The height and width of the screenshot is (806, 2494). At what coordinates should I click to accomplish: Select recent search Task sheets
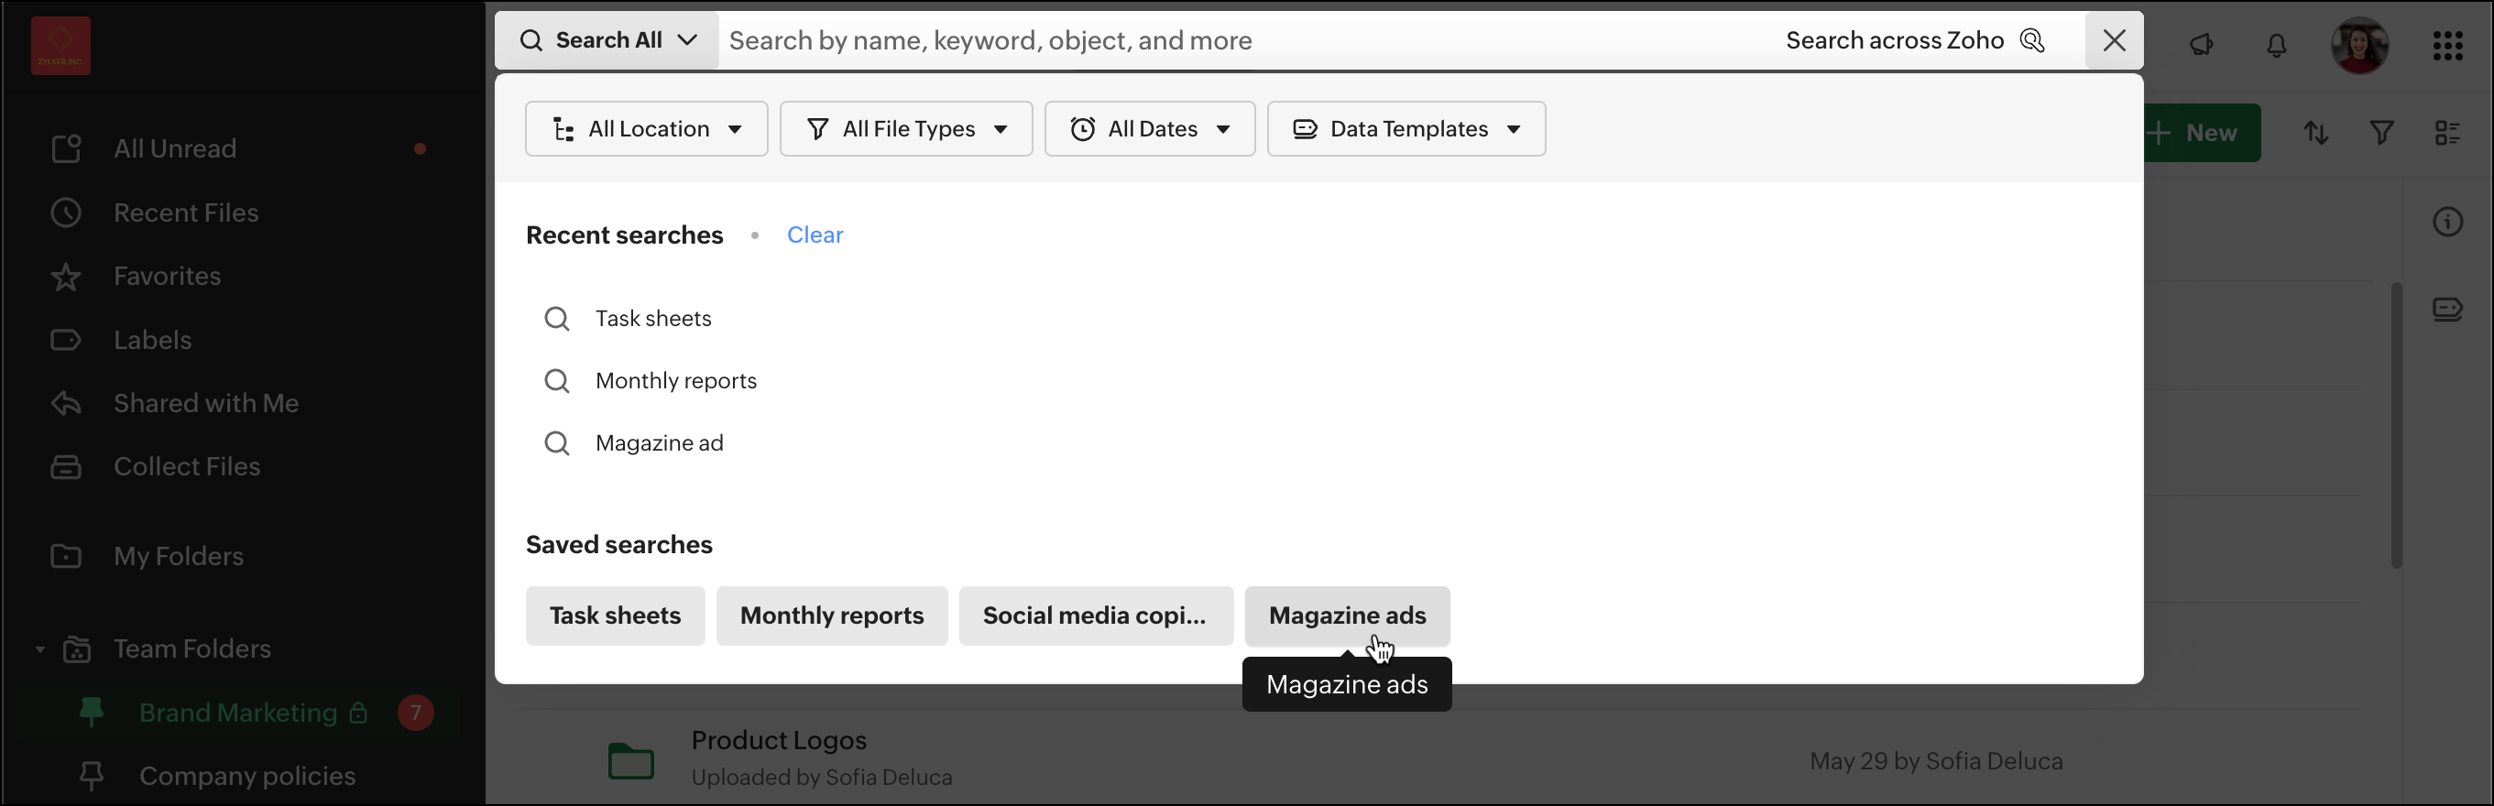(653, 319)
